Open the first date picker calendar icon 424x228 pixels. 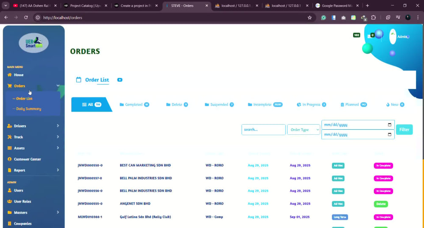point(389,125)
